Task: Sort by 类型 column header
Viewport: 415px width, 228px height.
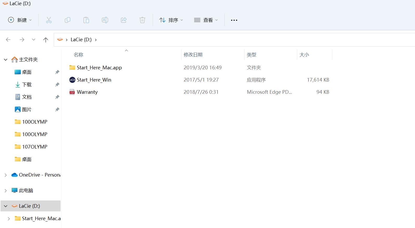Action: [251, 55]
